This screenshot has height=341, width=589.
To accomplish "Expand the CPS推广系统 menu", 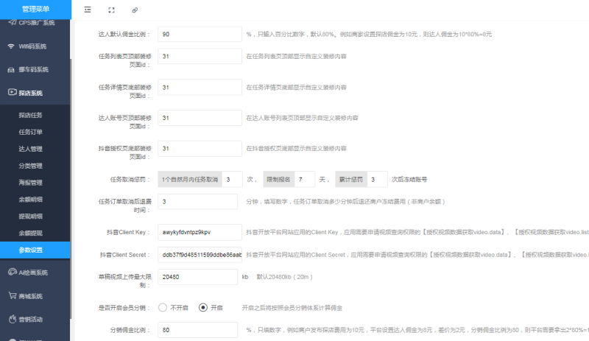I will coord(36,22).
